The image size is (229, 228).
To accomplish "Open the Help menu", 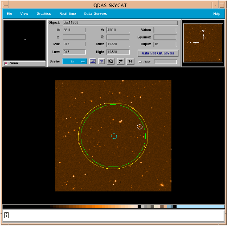I will pos(217,14).
